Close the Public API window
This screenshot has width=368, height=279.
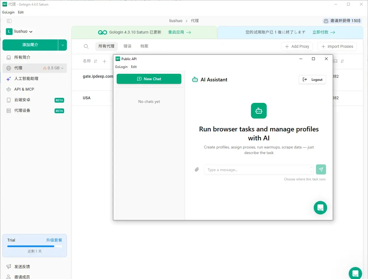pyautogui.click(x=326, y=59)
